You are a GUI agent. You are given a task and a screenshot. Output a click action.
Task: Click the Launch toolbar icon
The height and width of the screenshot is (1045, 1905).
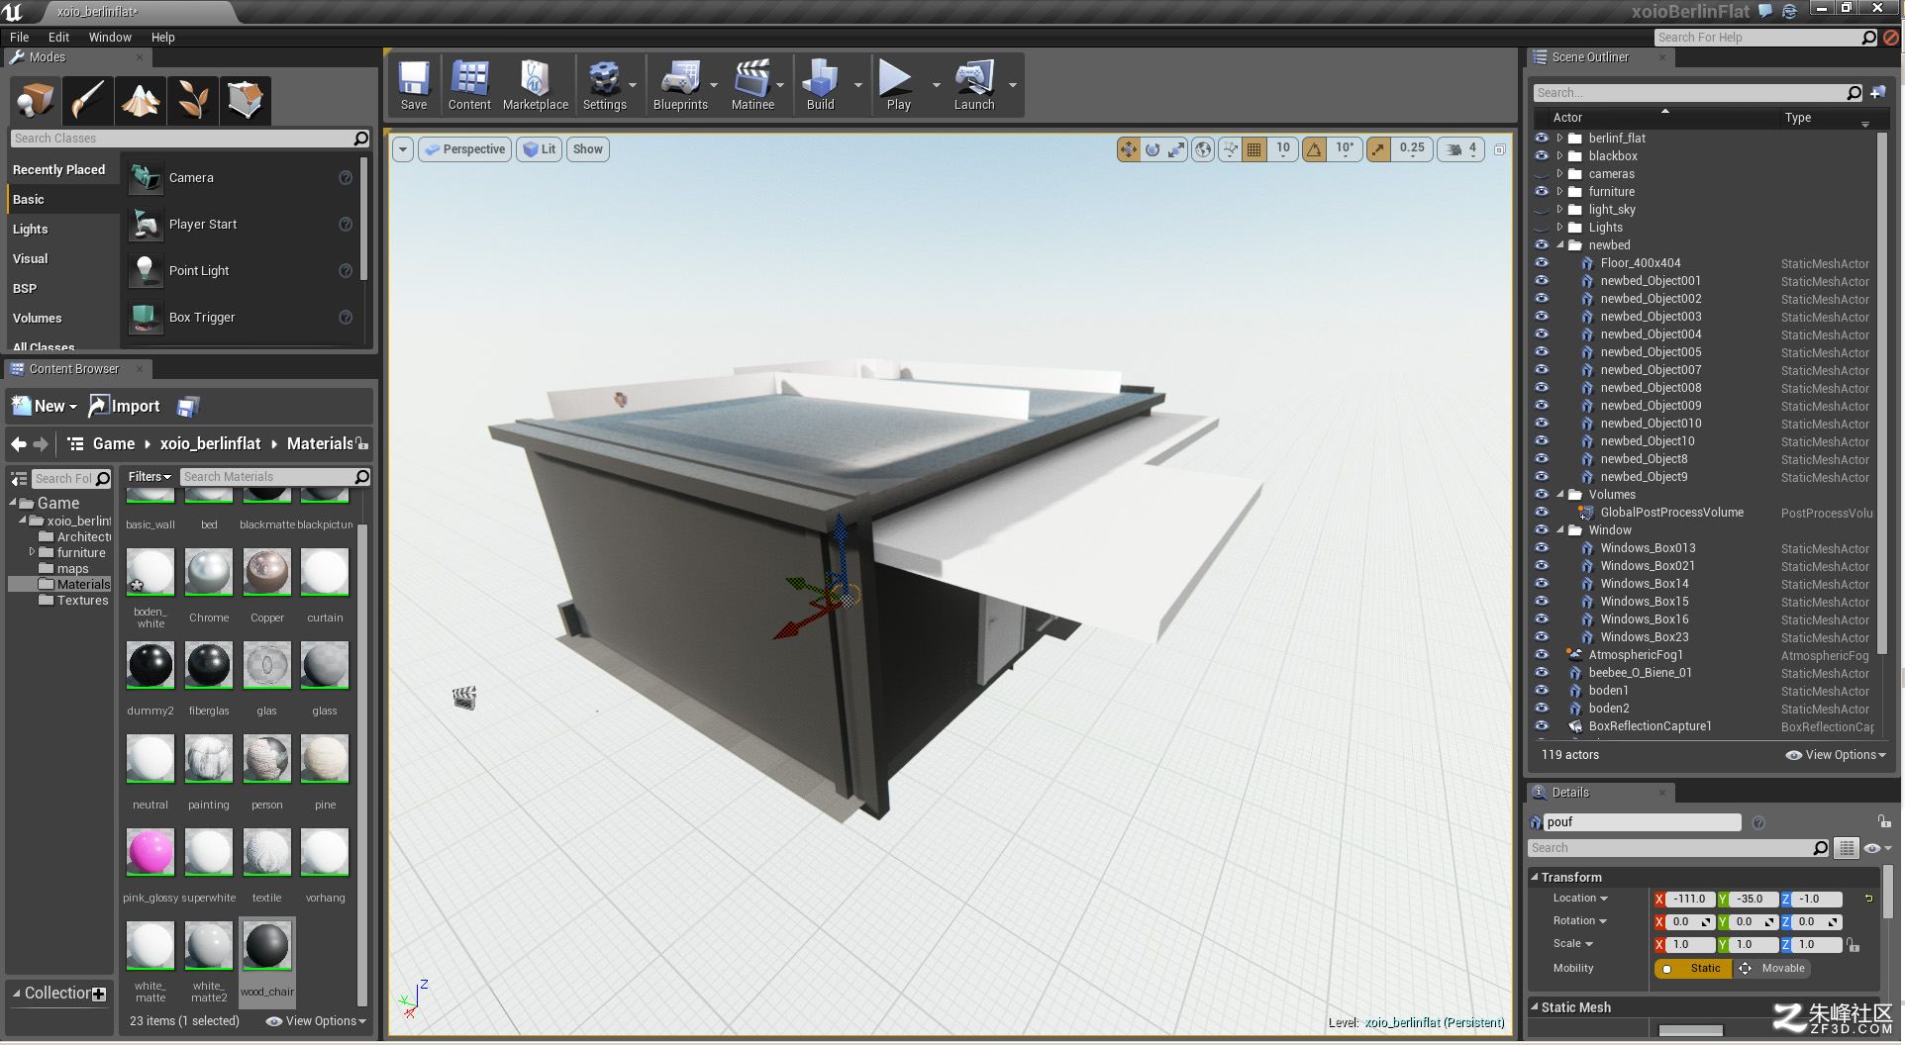point(974,86)
